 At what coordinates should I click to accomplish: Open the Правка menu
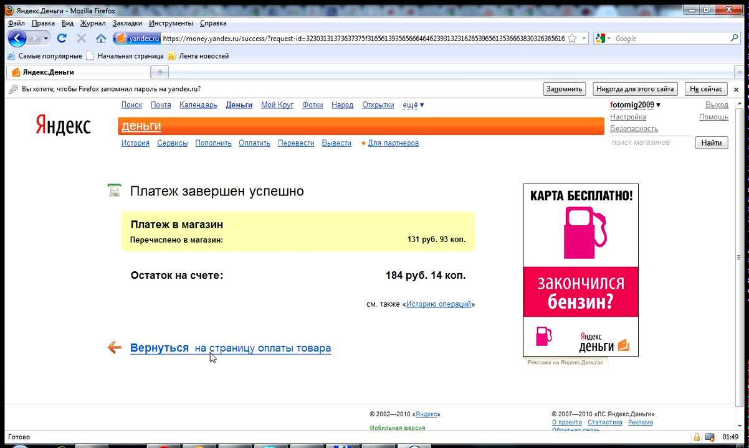[x=43, y=23]
